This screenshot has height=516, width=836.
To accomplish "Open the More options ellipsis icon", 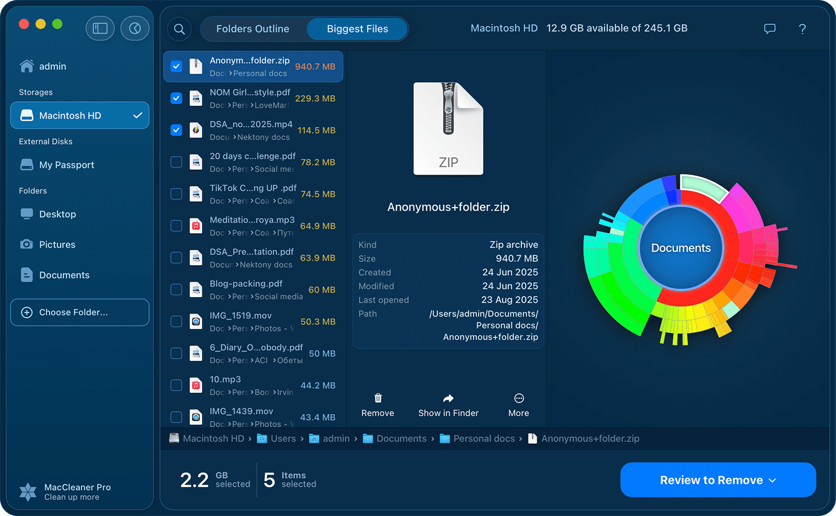I will 518,398.
